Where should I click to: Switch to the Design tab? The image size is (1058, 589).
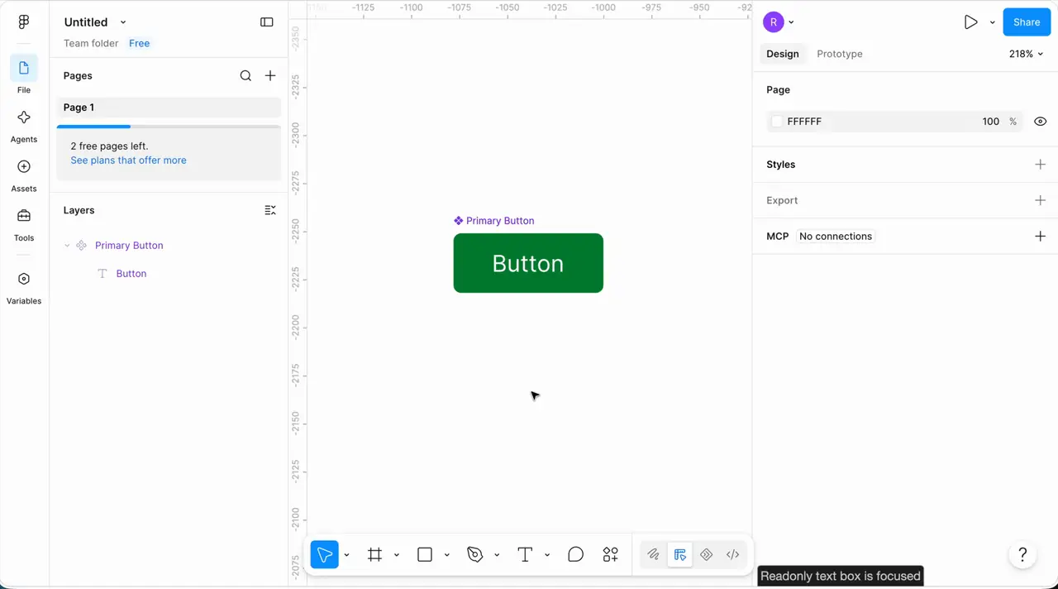[x=782, y=54]
